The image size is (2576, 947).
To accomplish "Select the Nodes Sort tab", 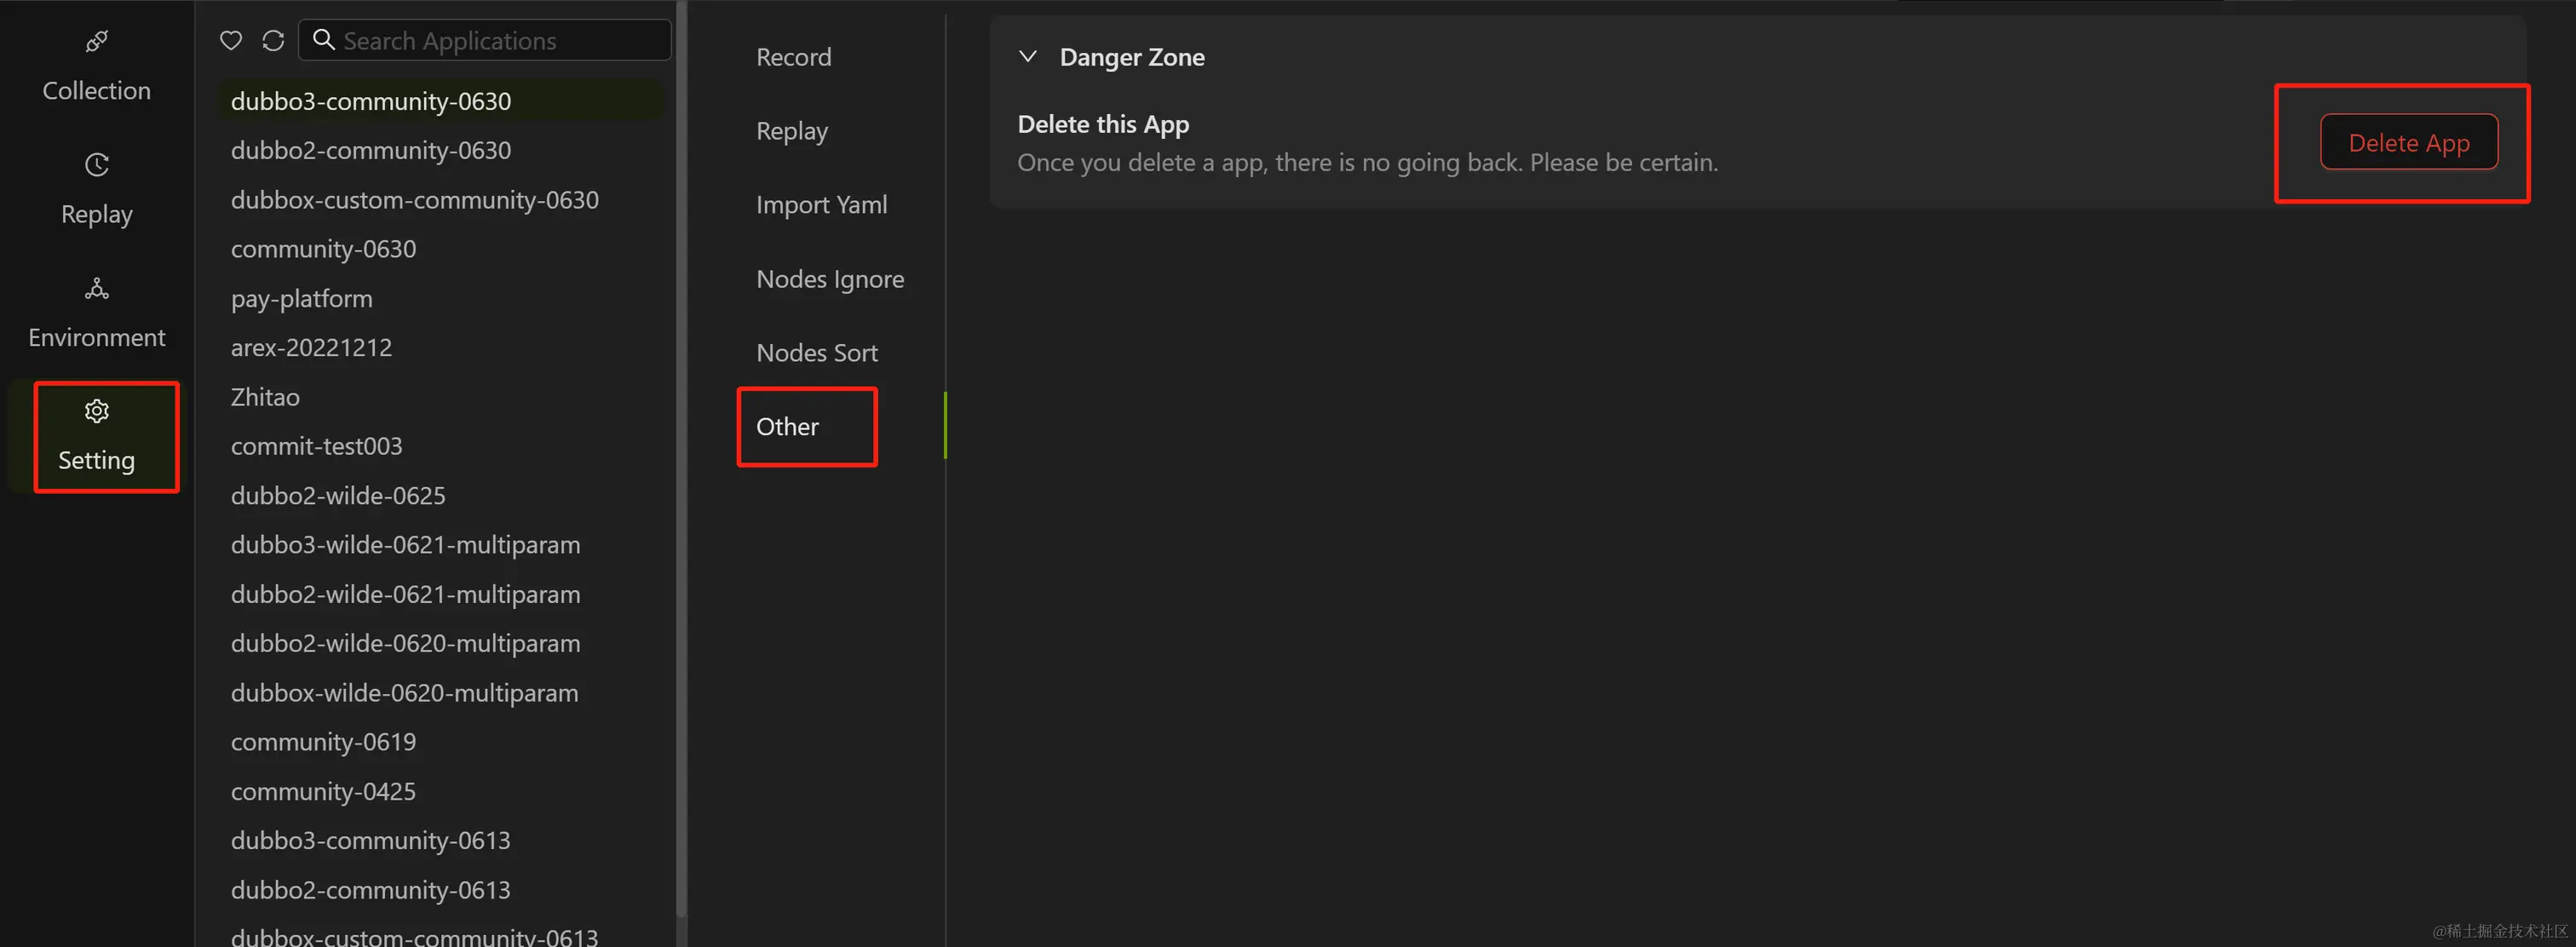I will point(816,353).
